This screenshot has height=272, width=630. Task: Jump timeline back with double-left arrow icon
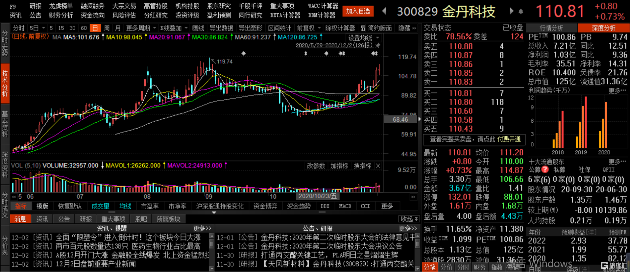14,197
